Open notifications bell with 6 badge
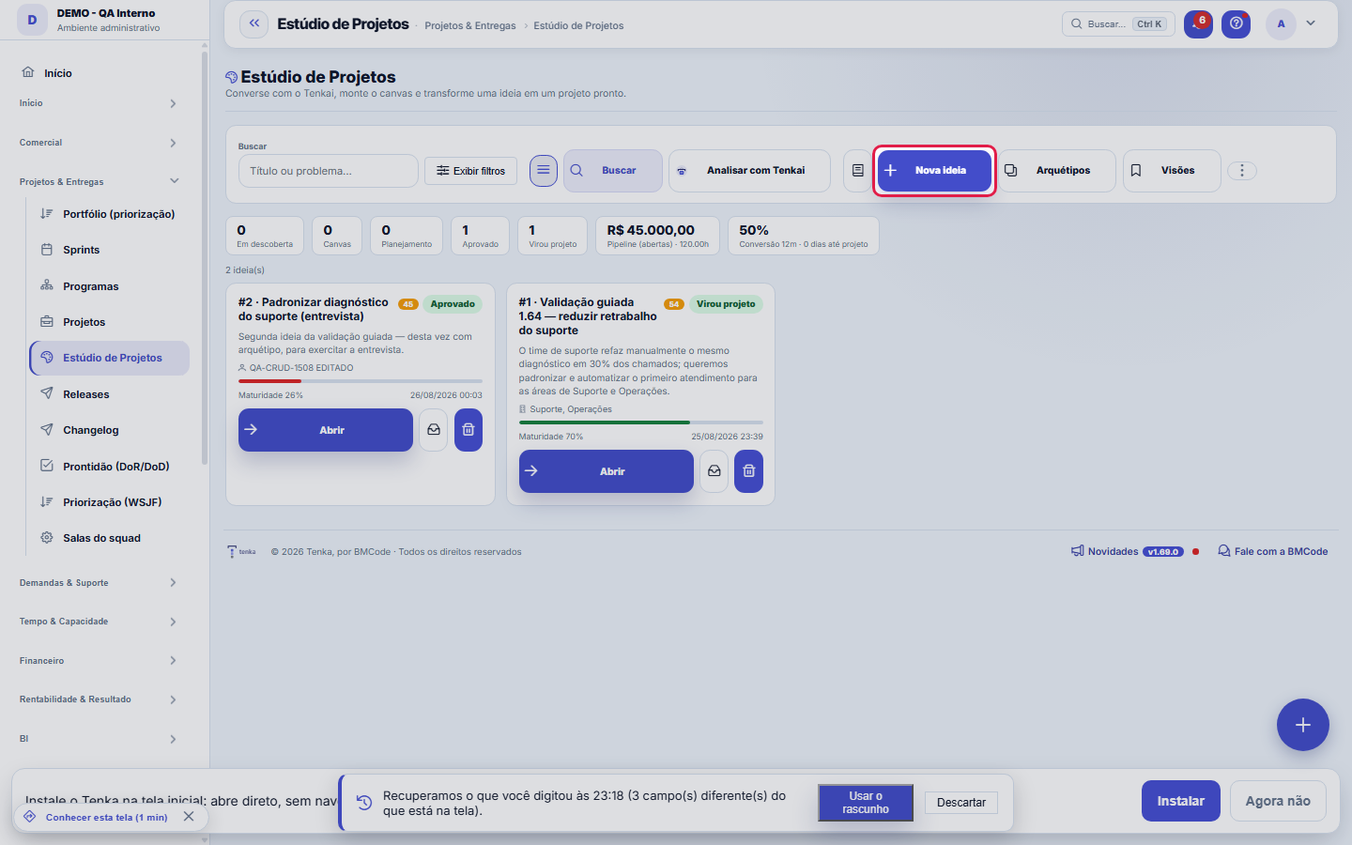The image size is (1352, 845). (x=1198, y=23)
